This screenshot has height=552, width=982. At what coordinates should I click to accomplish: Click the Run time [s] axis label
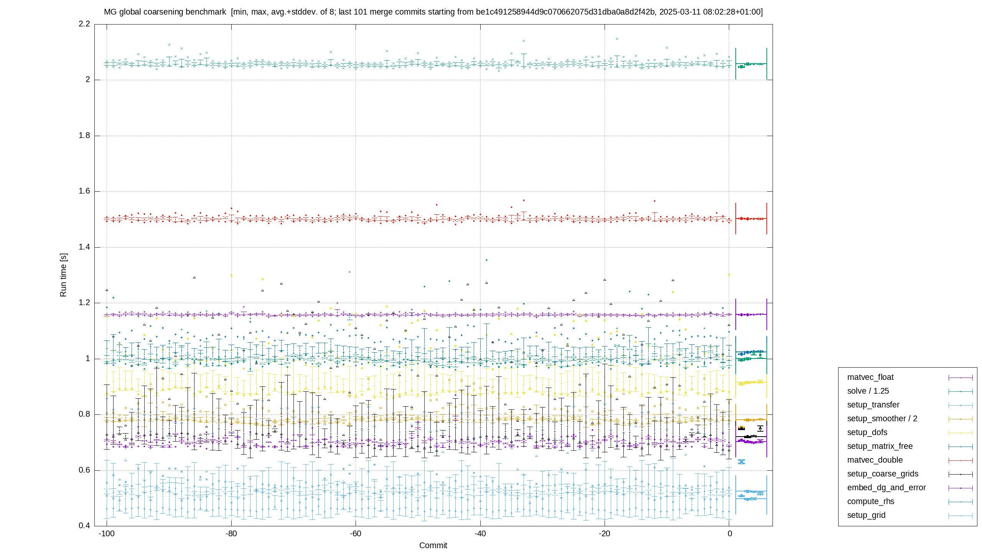[63, 275]
